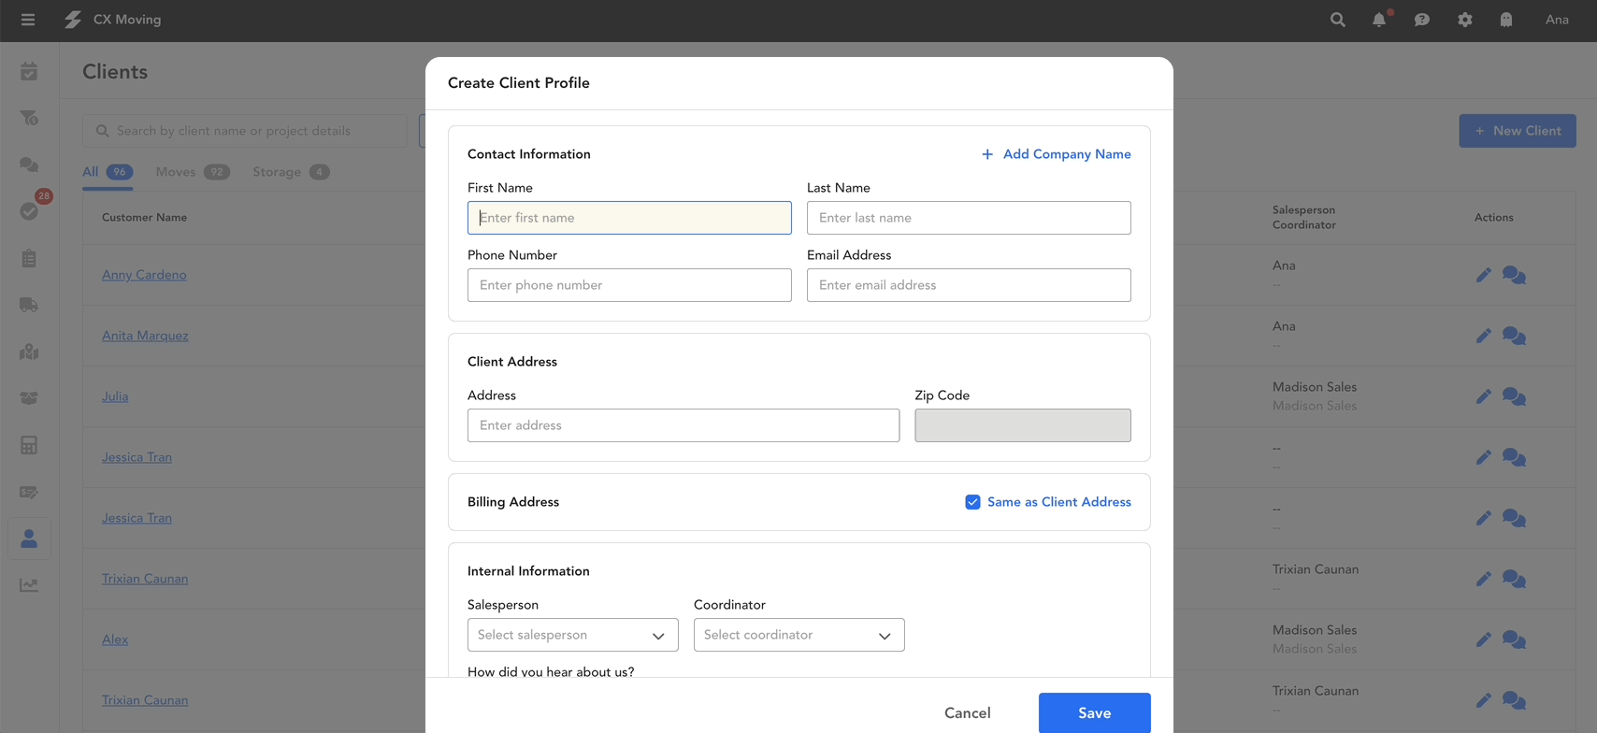
Task: Click the search magnifier icon in header
Action: 1337,20
